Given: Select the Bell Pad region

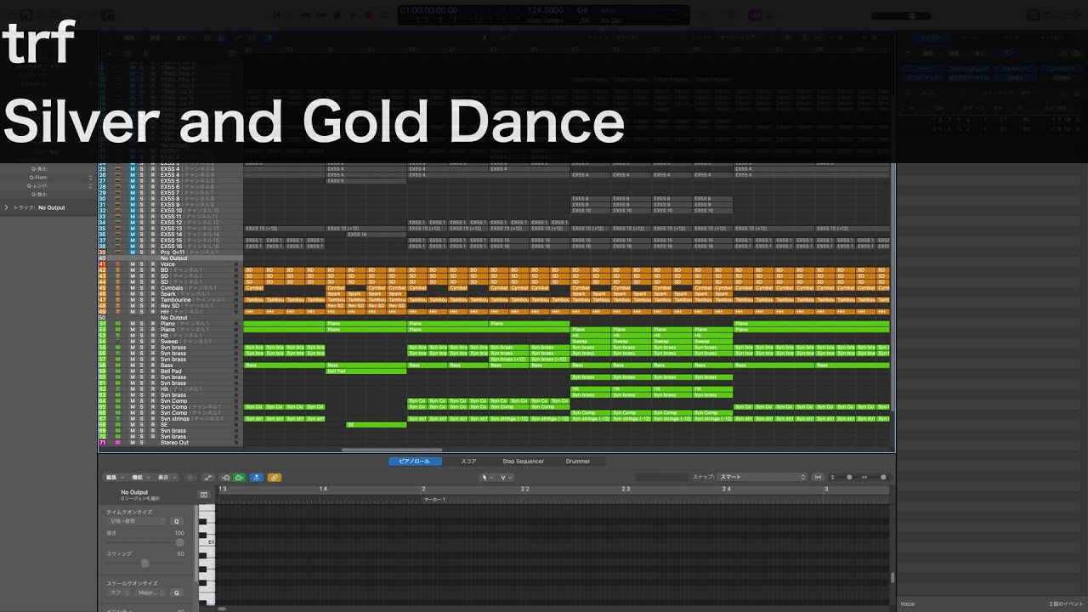Looking at the screenshot, I should [x=365, y=371].
